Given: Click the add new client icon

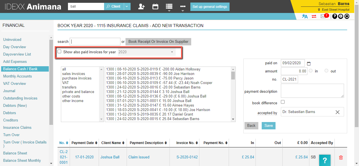Looking at the screenshot, I should click(x=141, y=6).
